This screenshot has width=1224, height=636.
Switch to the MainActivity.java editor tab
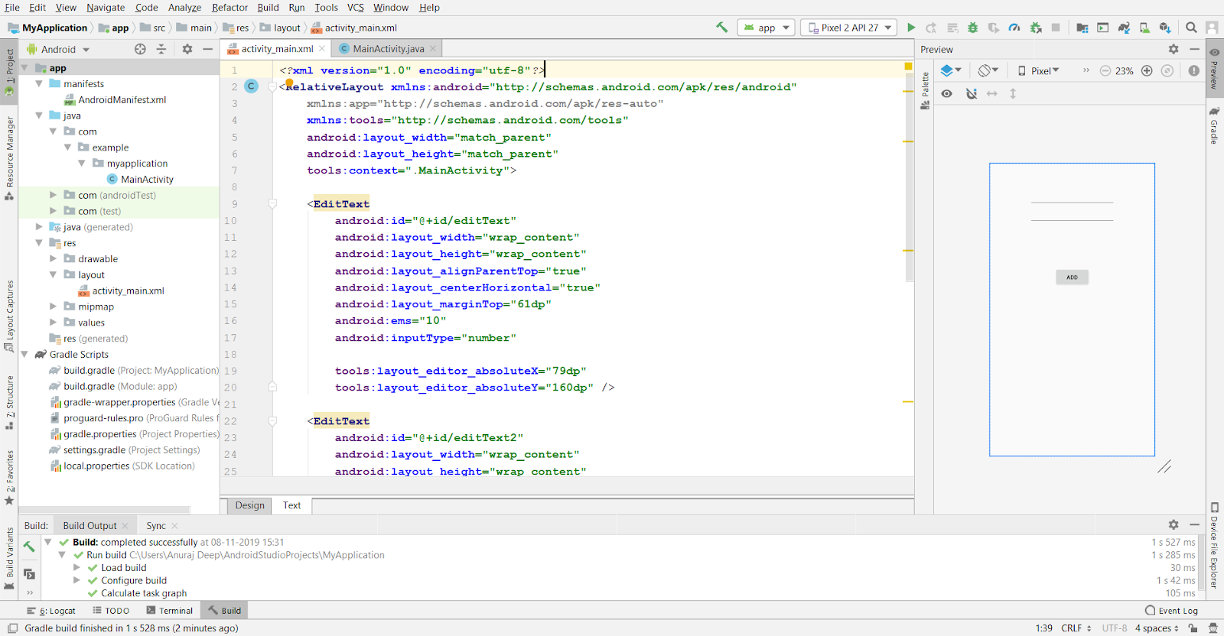(388, 49)
